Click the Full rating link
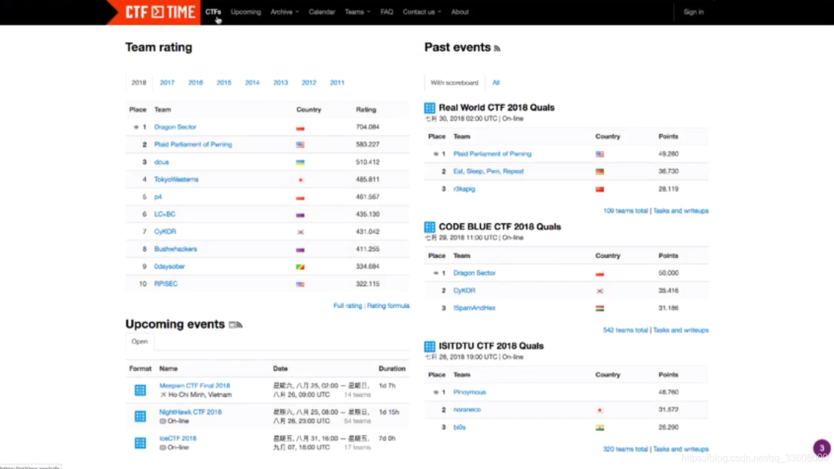The width and height of the screenshot is (834, 469). click(348, 306)
